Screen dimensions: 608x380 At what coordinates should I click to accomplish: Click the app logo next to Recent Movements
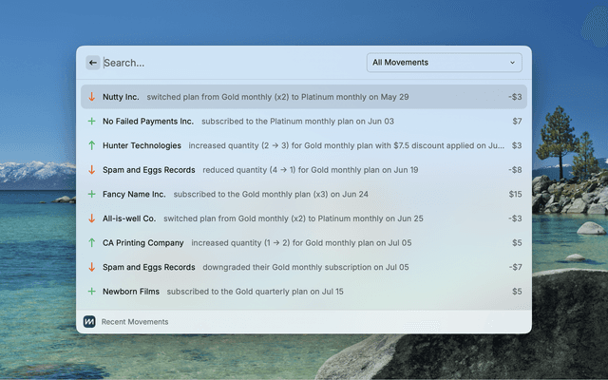point(89,322)
